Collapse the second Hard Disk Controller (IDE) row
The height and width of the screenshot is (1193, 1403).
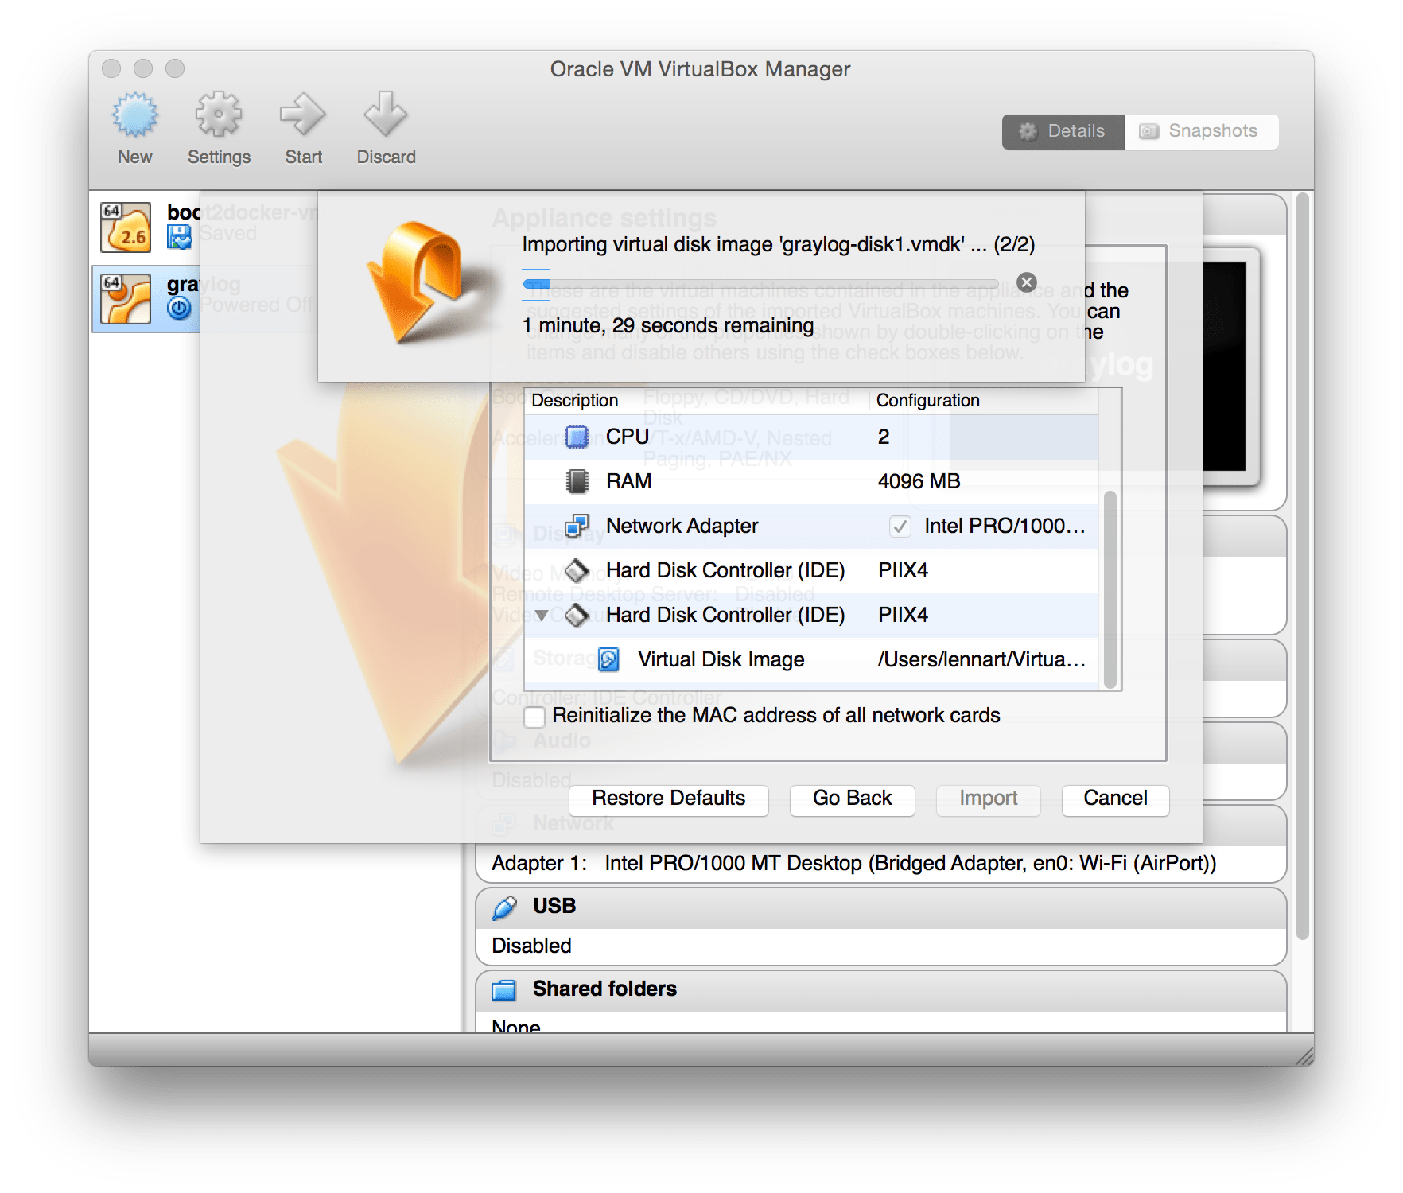click(542, 615)
